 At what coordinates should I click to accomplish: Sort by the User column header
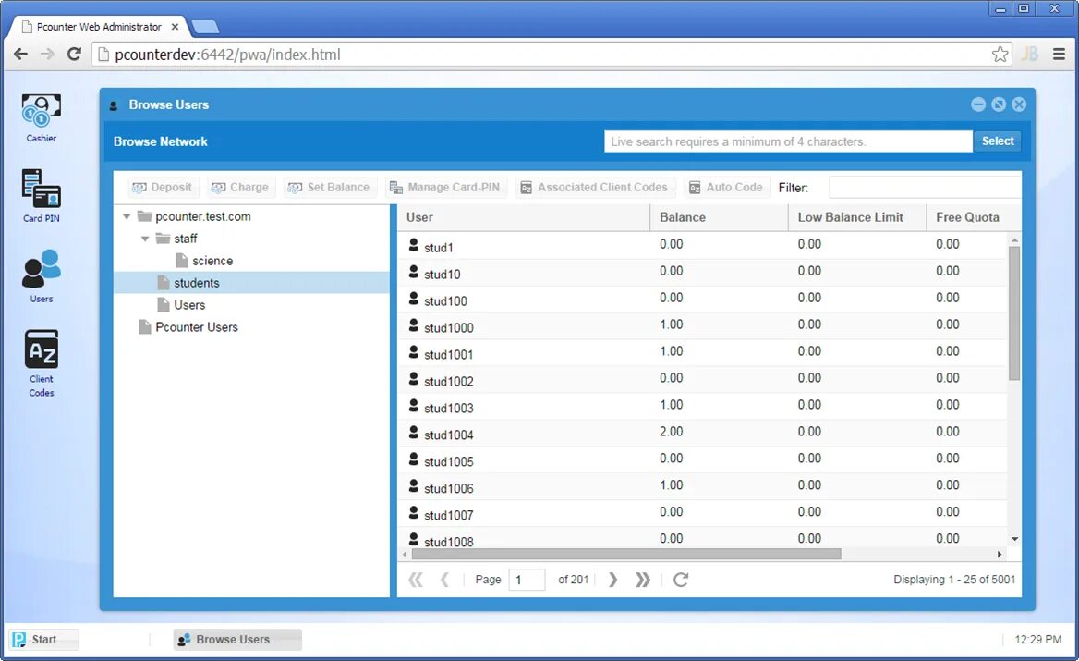(x=524, y=217)
